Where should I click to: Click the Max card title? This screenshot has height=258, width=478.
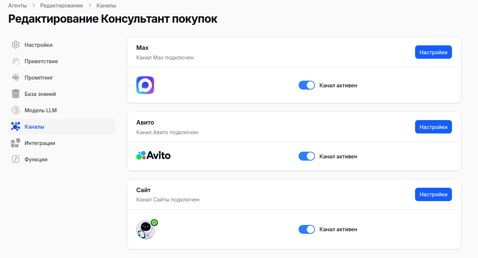pos(143,48)
